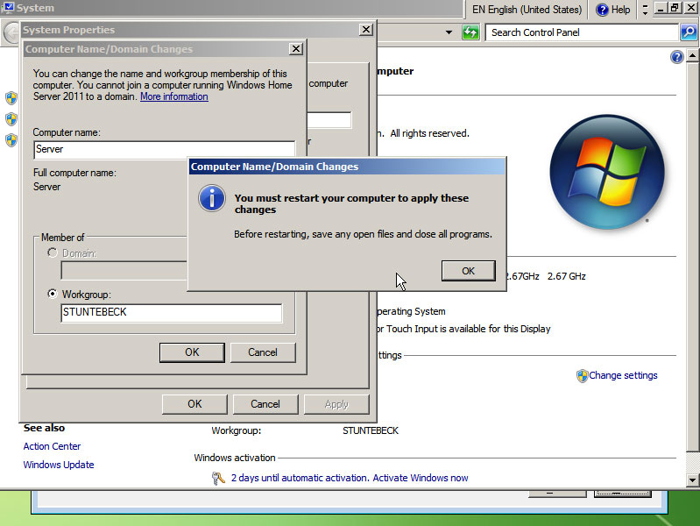Select the Domain radio button
This screenshot has height=526, width=700.
[53, 253]
